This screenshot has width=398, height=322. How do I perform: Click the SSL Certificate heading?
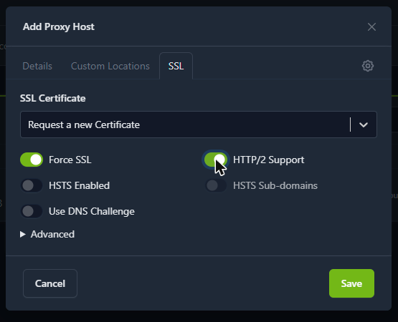(53, 98)
